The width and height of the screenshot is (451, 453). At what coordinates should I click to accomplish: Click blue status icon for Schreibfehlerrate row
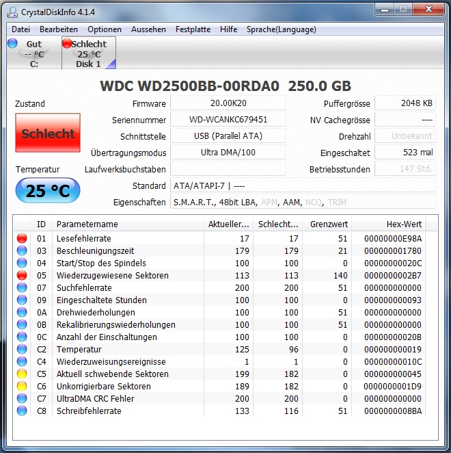[x=22, y=411]
